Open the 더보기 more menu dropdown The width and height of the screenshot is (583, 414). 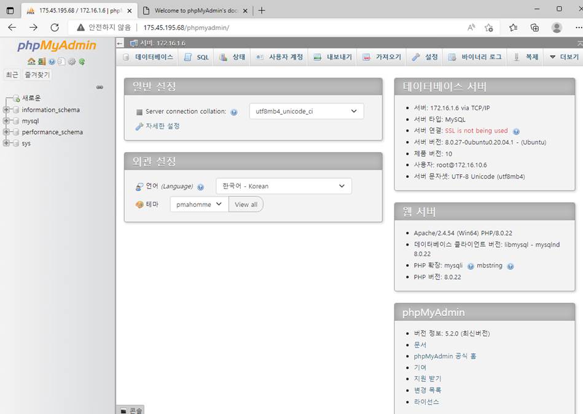(x=564, y=57)
